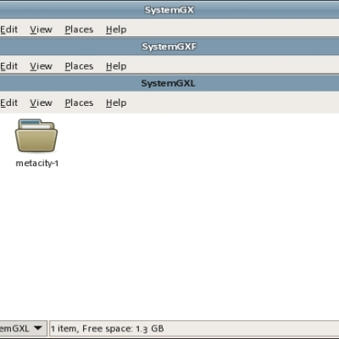Click the SystemGXL window title bar

169,83
